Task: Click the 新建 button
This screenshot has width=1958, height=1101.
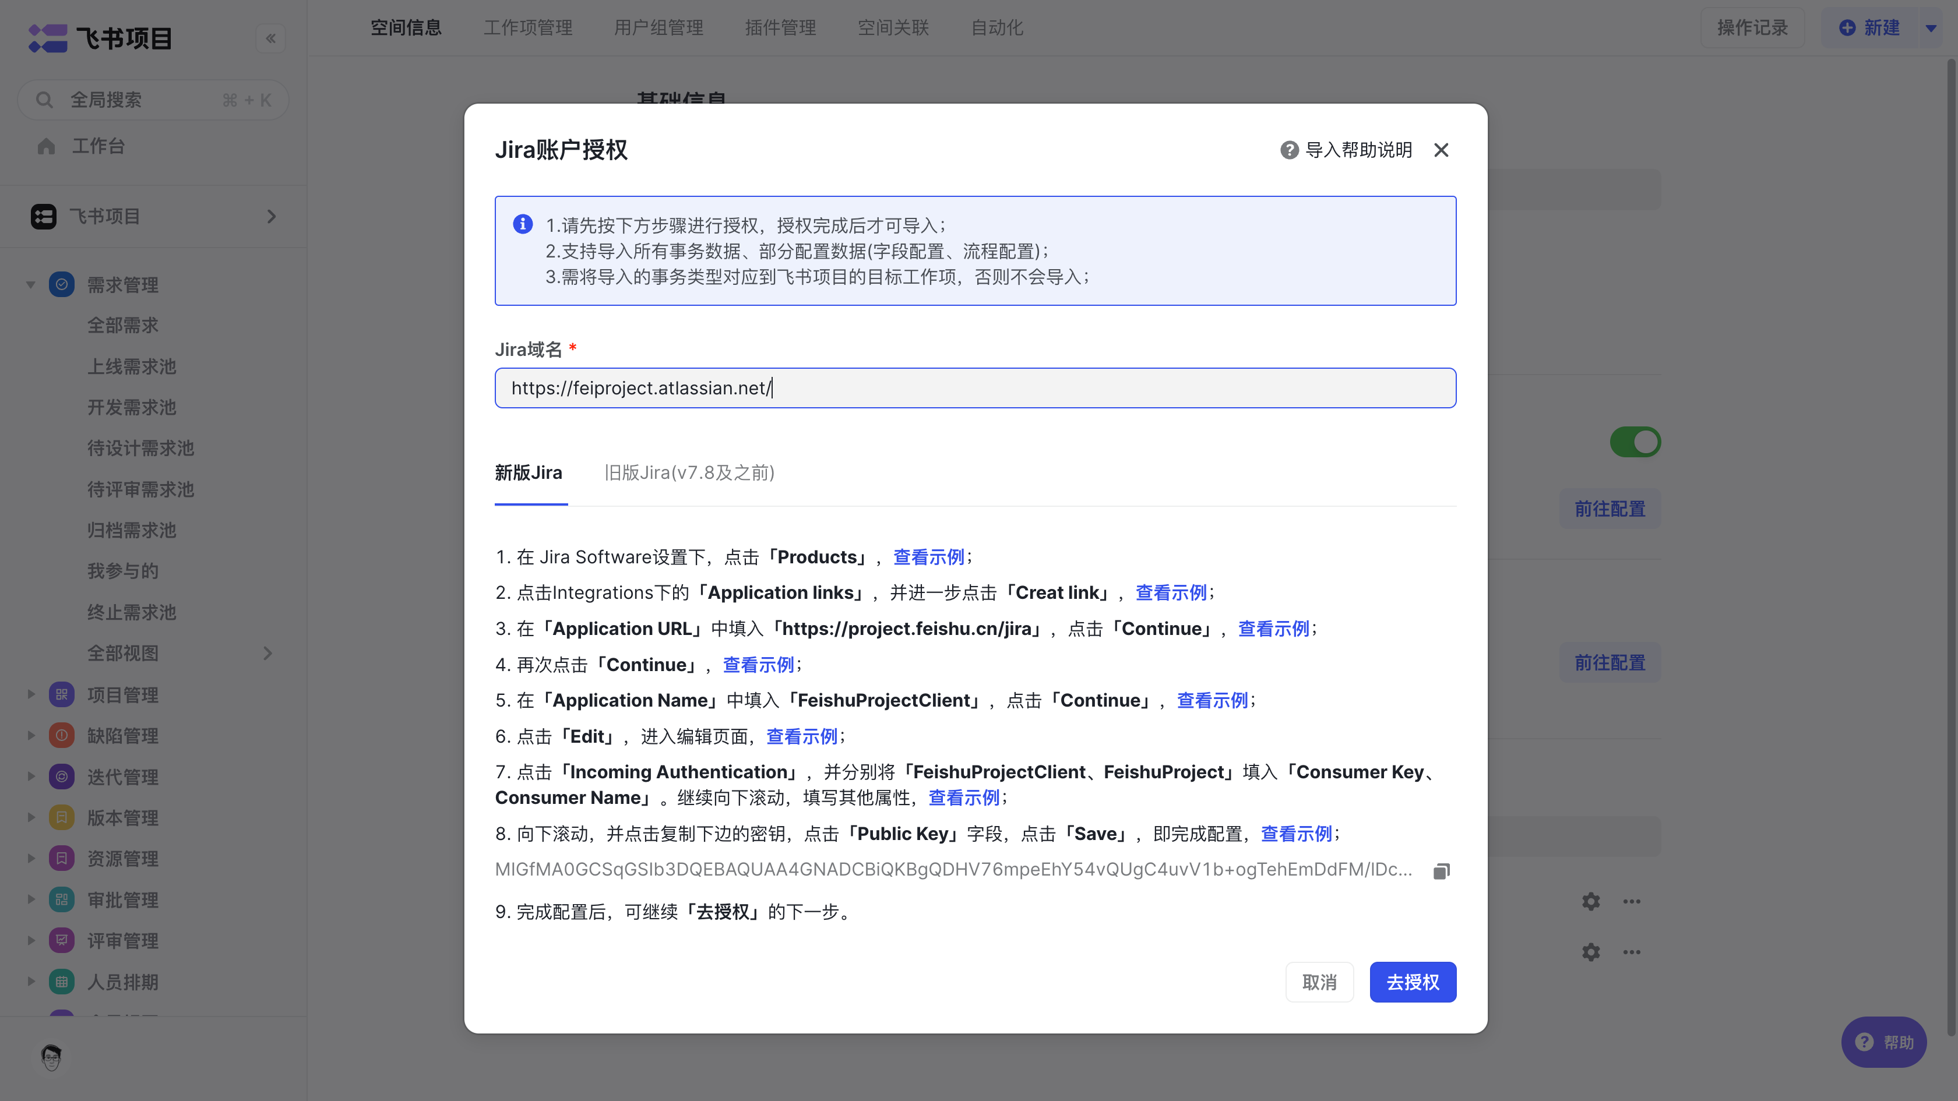Action: pos(1869,28)
